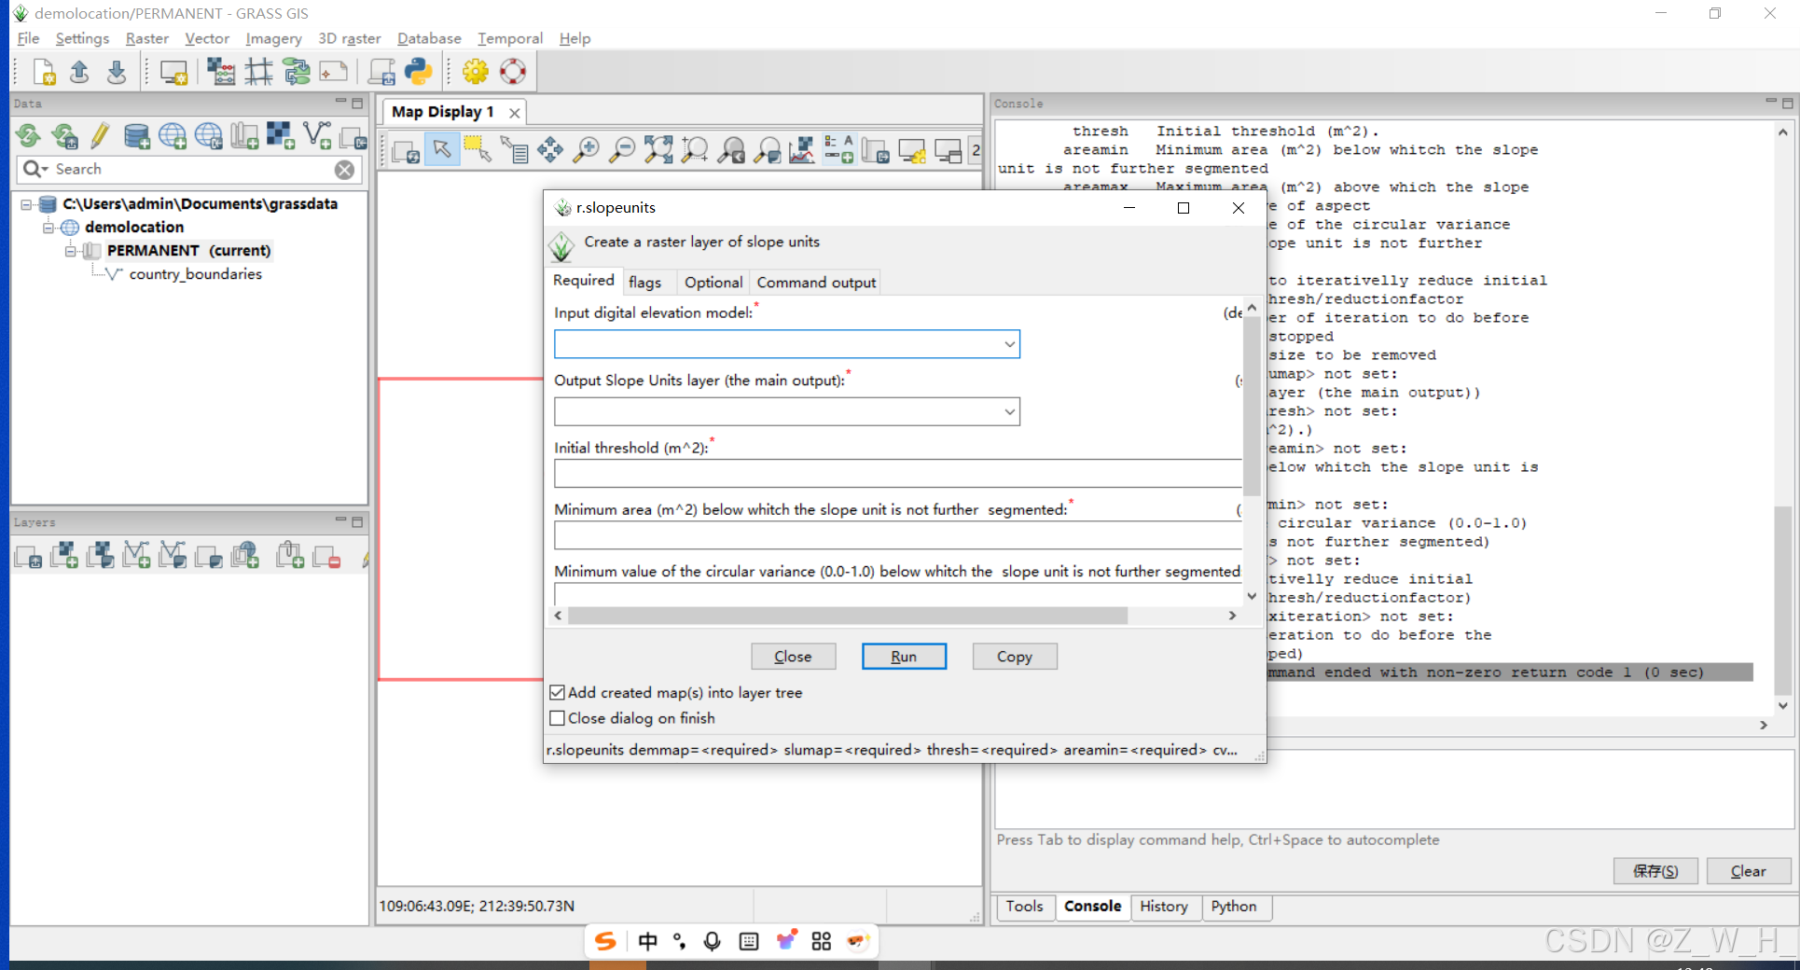This screenshot has height=970, width=1800.
Task: Open GRASS manual lifebuoy icon
Action: tap(513, 72)
